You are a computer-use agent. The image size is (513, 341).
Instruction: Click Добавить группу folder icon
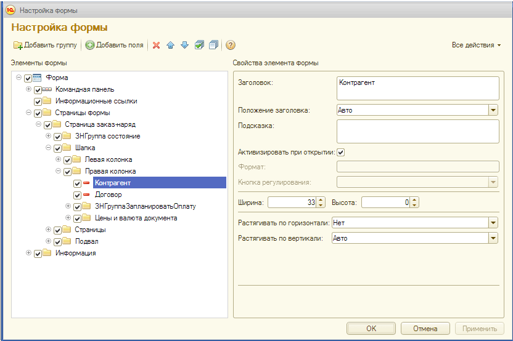click(x=18, y=45)
